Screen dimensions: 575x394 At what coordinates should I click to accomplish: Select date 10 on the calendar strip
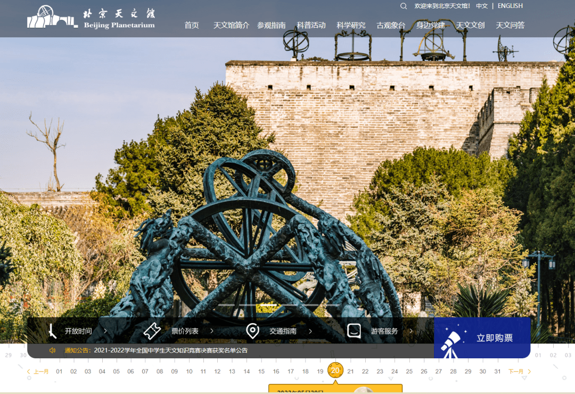click(x=189, y=371)
